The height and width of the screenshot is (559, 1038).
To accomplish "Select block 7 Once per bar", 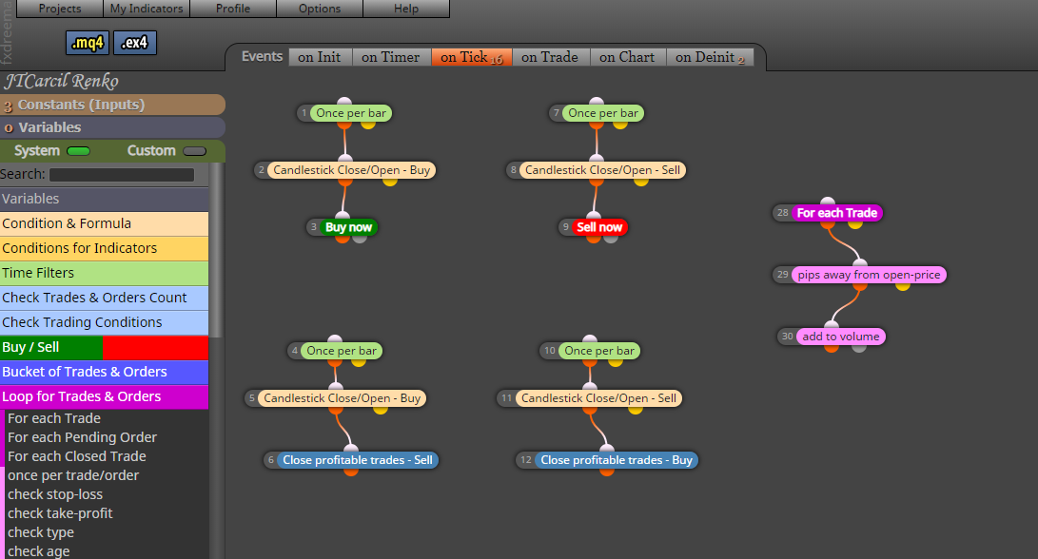I will coord(603,113).
